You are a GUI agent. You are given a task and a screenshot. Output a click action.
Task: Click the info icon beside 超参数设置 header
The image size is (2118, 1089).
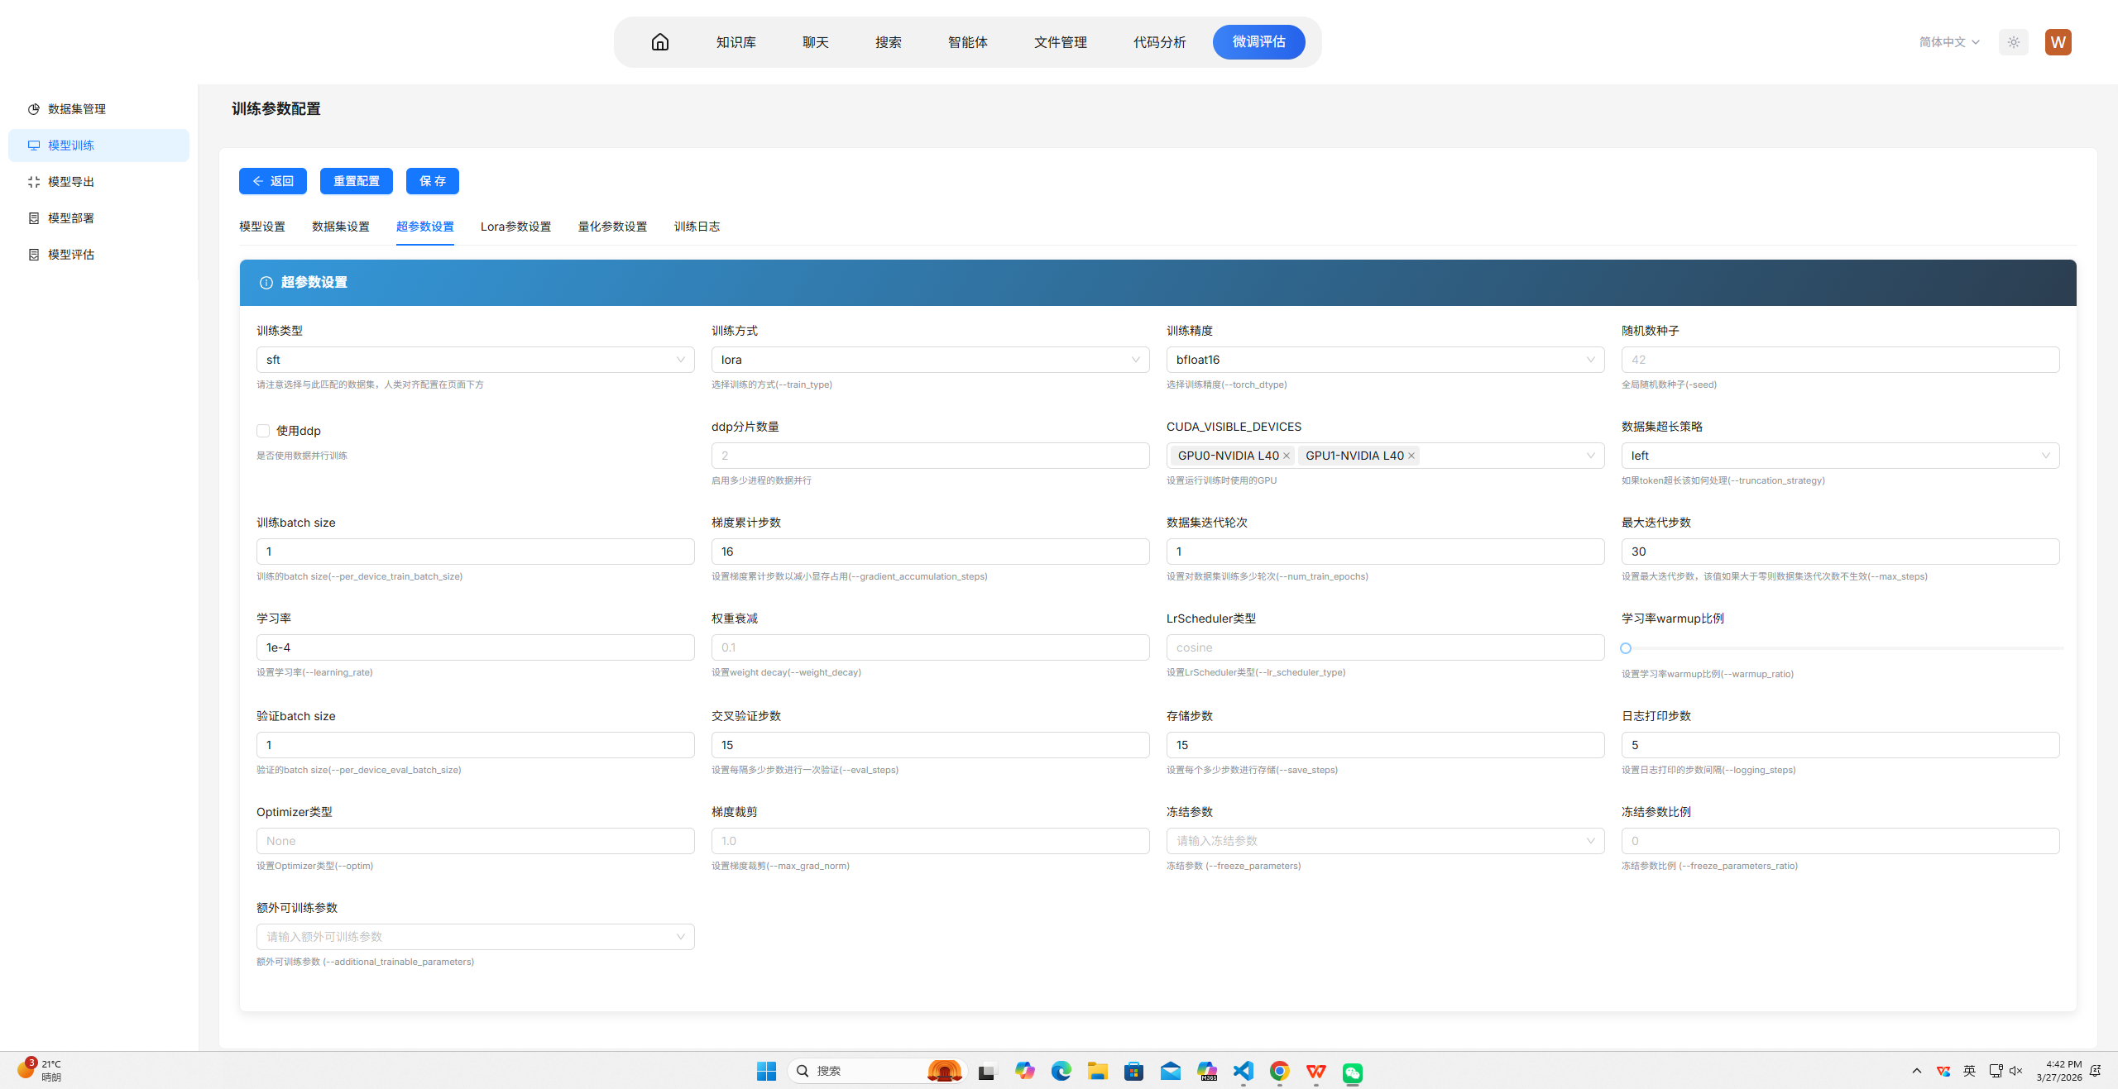(266, 283)
